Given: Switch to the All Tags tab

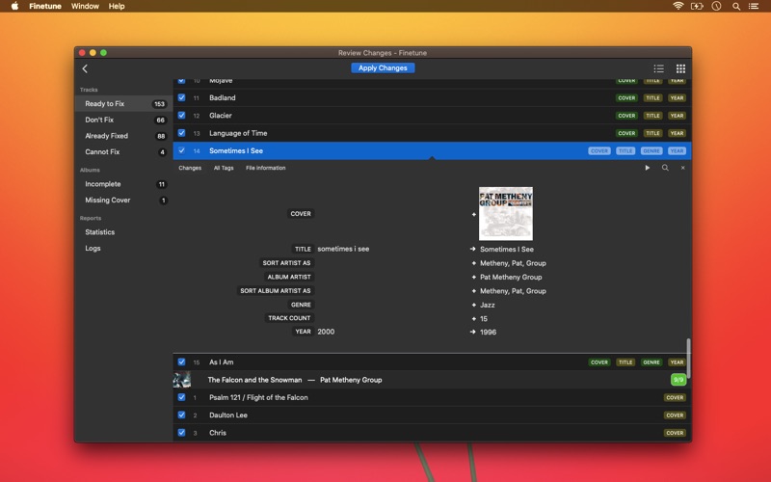Looking at the screenshot, I should [x=224, y=168].
